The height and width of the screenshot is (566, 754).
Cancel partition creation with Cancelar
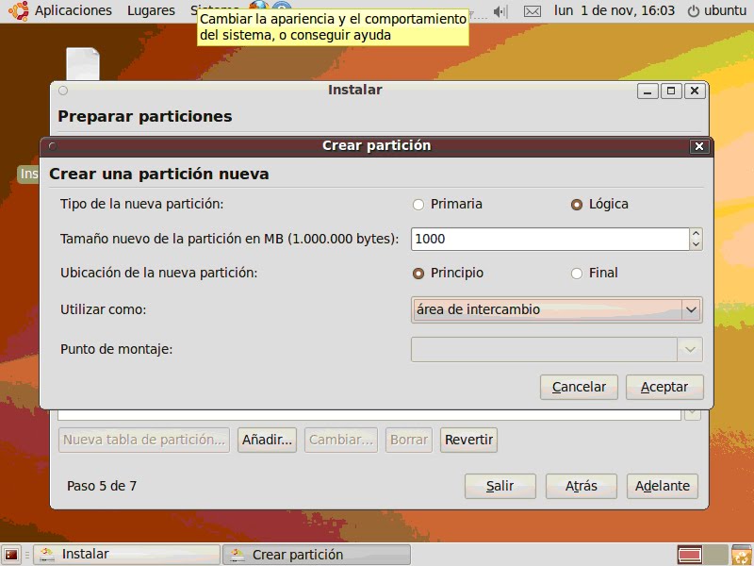578,386
